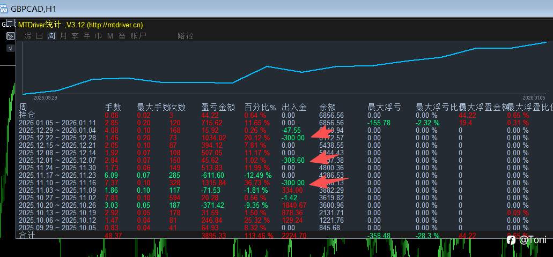The width and height of the screenshot is (553, 257).
Task: Switch to the 综 summary tab
Action: (28, 35)
